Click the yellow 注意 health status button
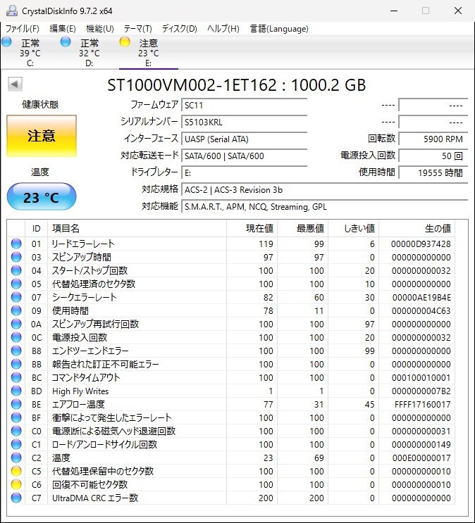Screen dimensions: 475x523 coord(42,136)
